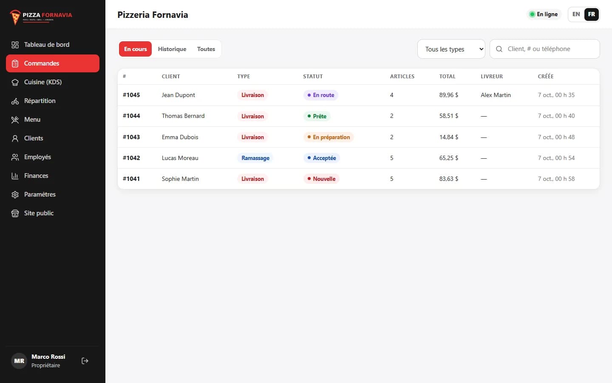This screenshot has height=383, width=612.
Task: Click the MR user avatar
Action: (19, 361)
